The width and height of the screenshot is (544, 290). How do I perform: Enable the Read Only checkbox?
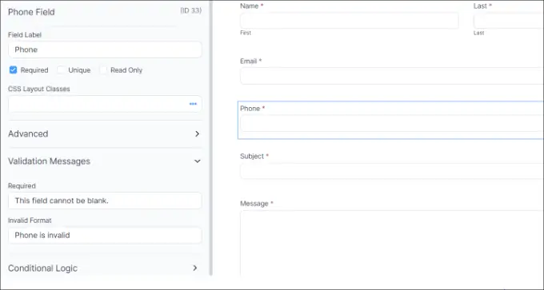click(x=103, y=70)
